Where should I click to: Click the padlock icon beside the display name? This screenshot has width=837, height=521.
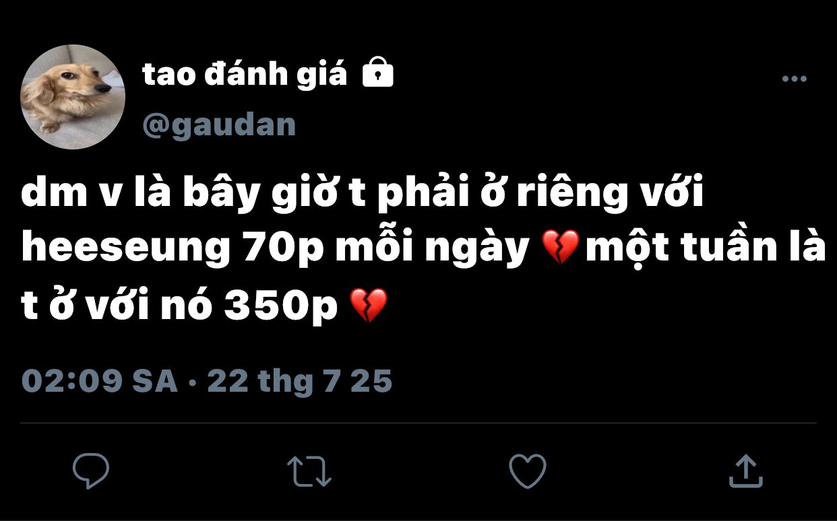[x=378, y=73]
